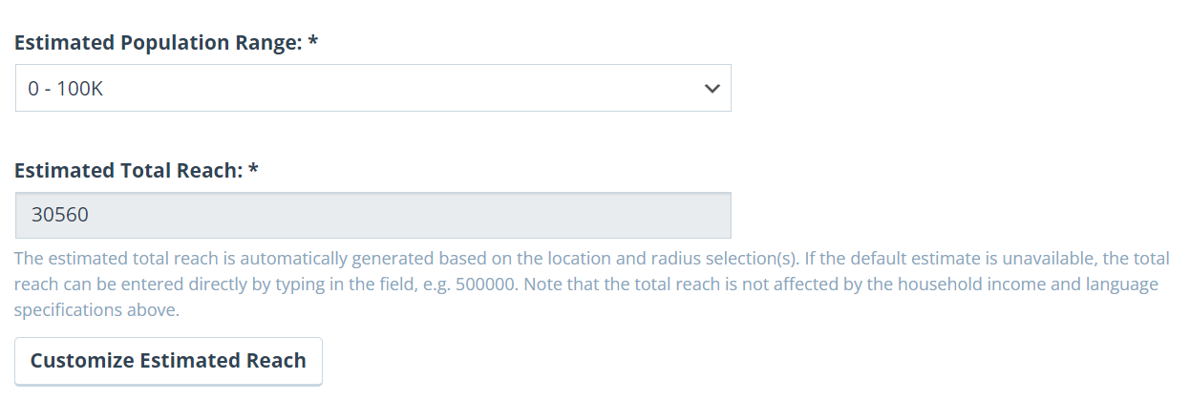Open the Estimated Population Range dropdown

(x=373, y=88)
